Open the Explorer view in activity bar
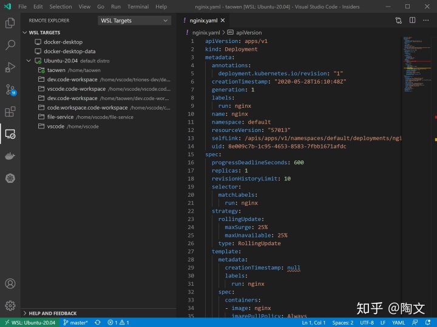437x327 pixels. 10,23
